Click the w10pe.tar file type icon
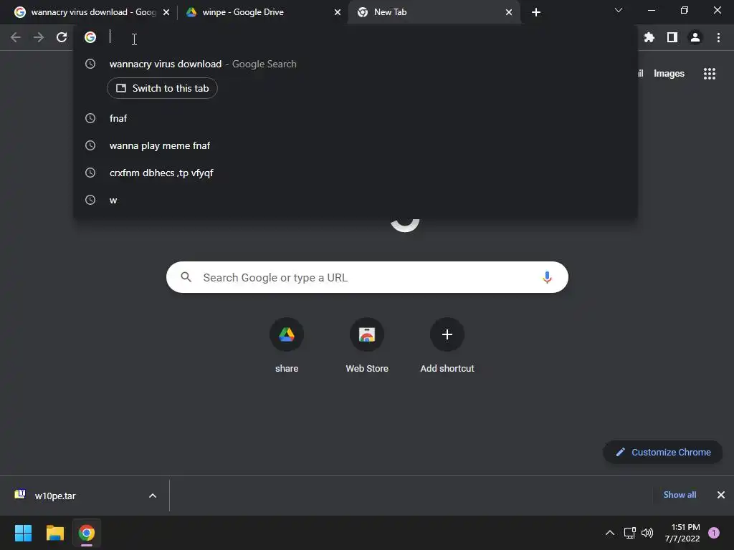This screenshot has height=550, width=734. tap(20, 494)
